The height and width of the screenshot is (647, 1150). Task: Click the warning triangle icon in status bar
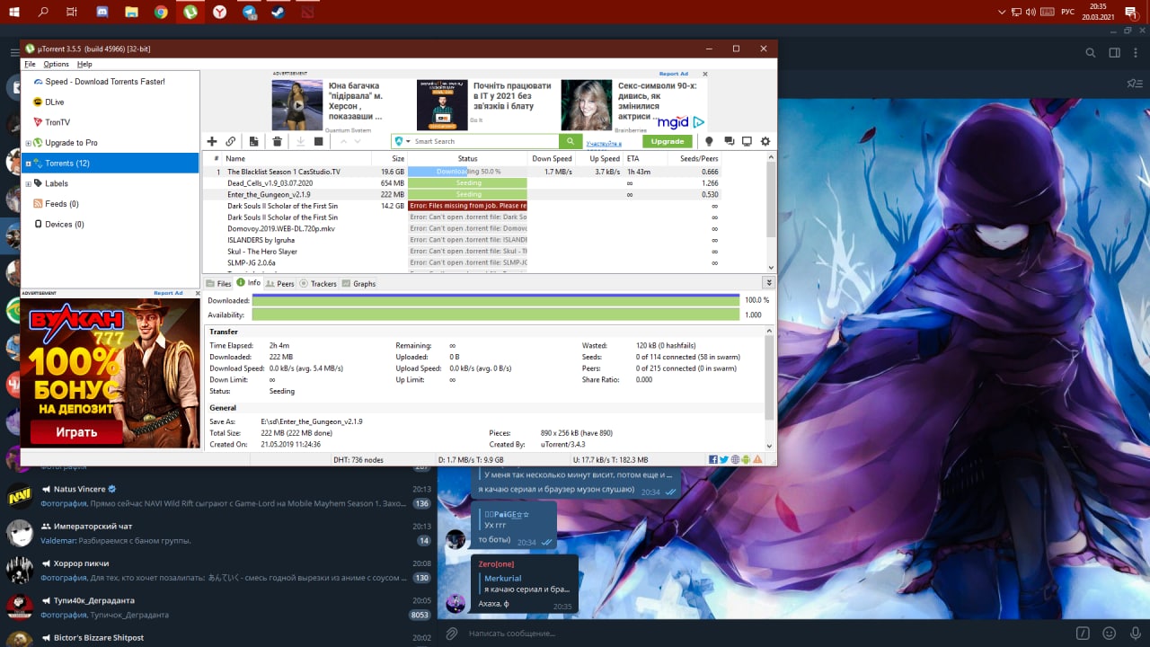coord(758,459)
